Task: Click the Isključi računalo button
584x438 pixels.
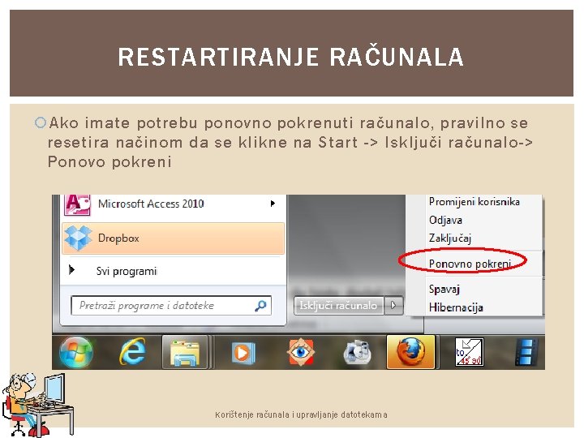Action: click(338, 306)
